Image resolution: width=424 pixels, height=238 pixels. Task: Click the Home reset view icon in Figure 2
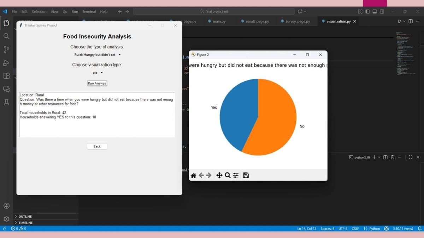193,175
